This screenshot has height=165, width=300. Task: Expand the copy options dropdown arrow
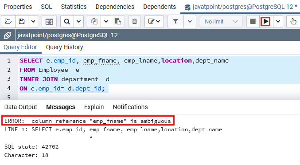[106, 22]
